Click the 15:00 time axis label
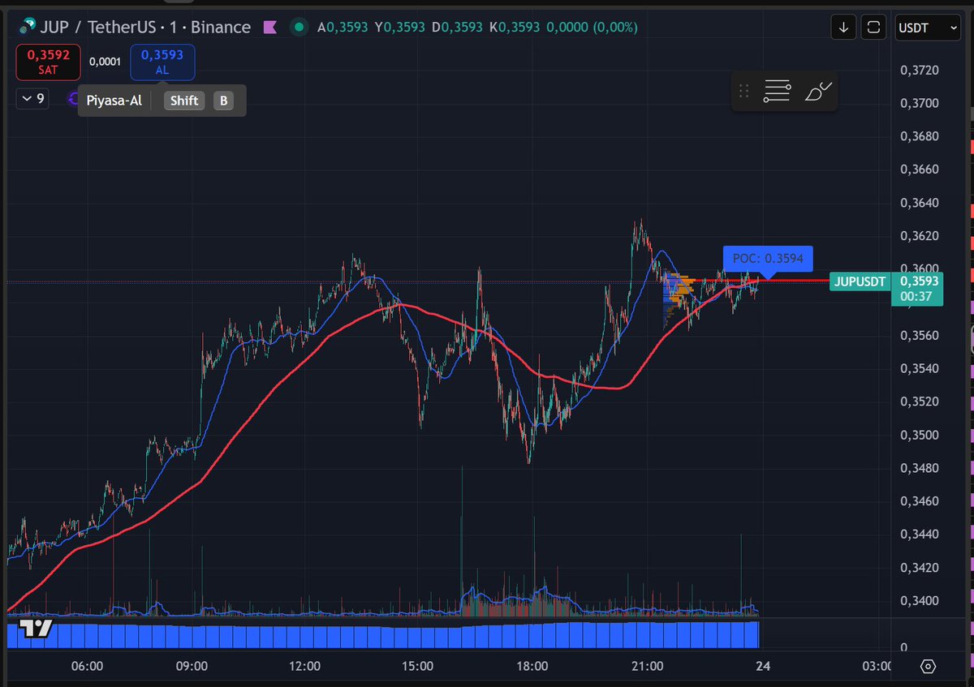 coord(417,666)
